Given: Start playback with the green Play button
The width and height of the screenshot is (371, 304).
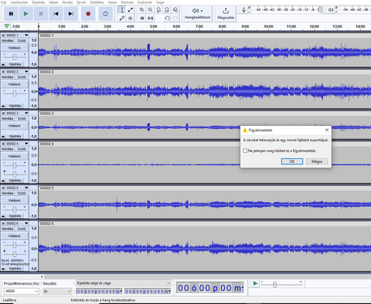Looking at the screenshot, I should point(26,14).
